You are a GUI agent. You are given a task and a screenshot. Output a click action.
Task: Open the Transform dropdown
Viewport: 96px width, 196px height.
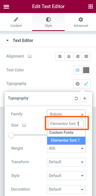[x=66, y=162]
